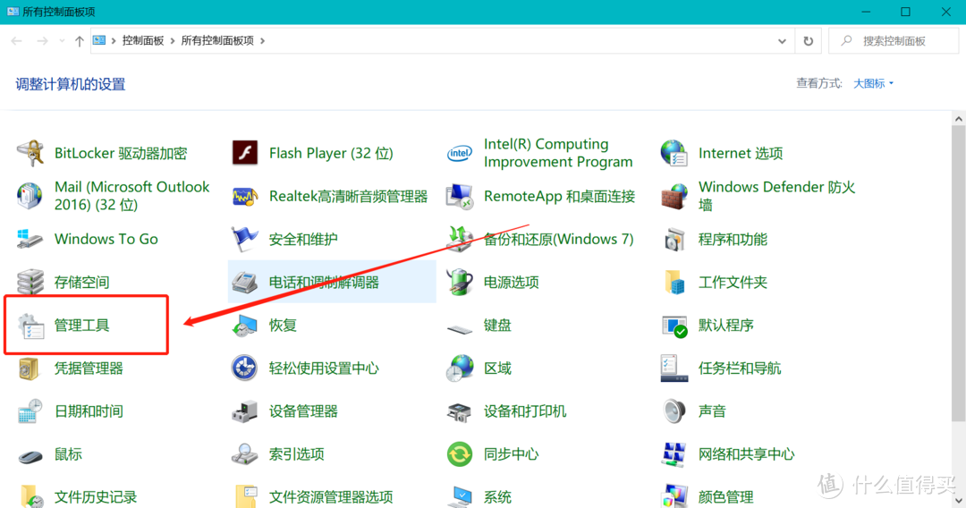Open RemoteApp 和桌面连接 icon
The width and height of the screenshot is (966, 508).
460,197
